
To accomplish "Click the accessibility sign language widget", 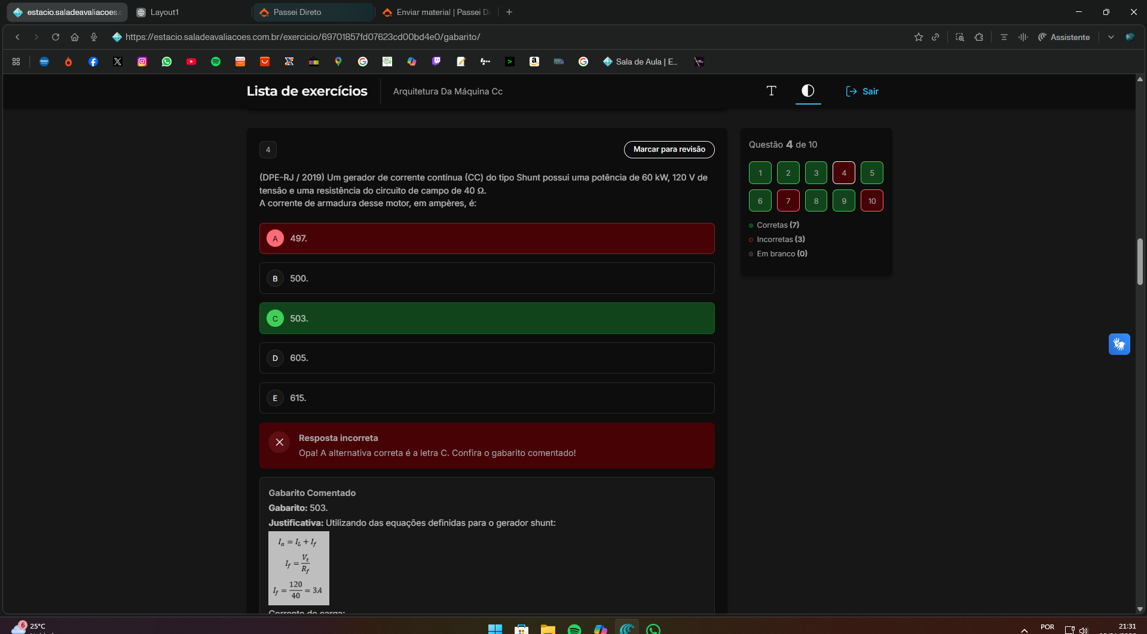I will click(1119, 344).
